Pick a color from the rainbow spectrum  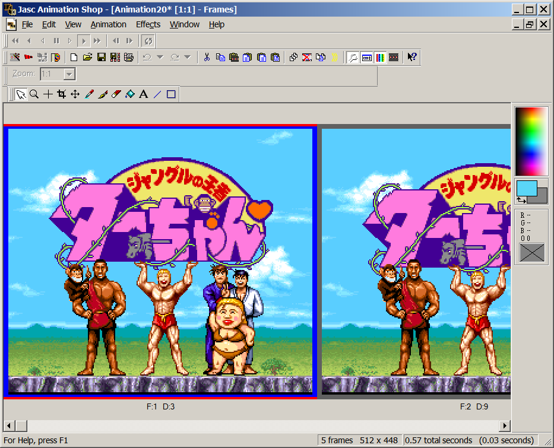[531, 141]
